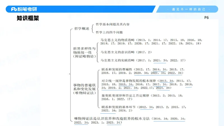Click 唯物辩证法是认识世界和改造世界的根本方法 line

[x=130, y=120]
